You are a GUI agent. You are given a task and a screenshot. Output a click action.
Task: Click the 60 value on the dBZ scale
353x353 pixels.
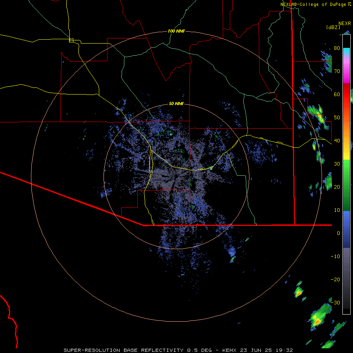click(337, 94)
